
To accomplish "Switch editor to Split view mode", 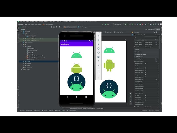I will click(152, 29).
